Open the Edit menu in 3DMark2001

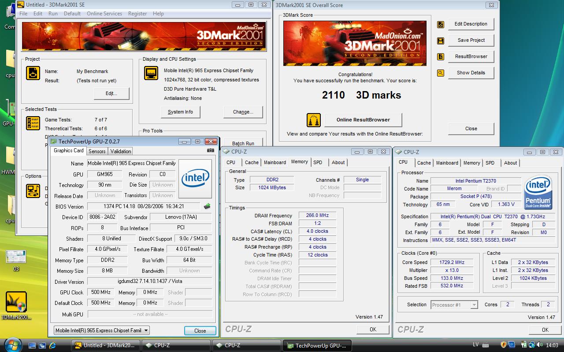pos(38,14)
